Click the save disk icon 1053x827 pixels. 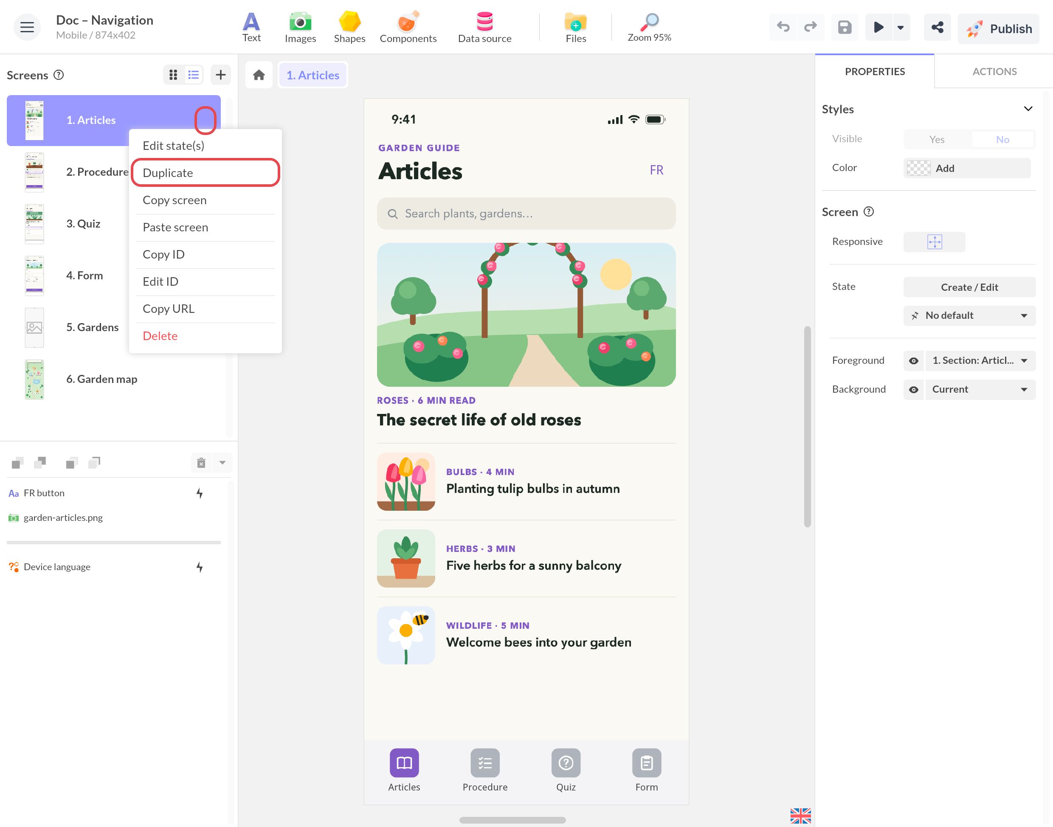point(845,27)
